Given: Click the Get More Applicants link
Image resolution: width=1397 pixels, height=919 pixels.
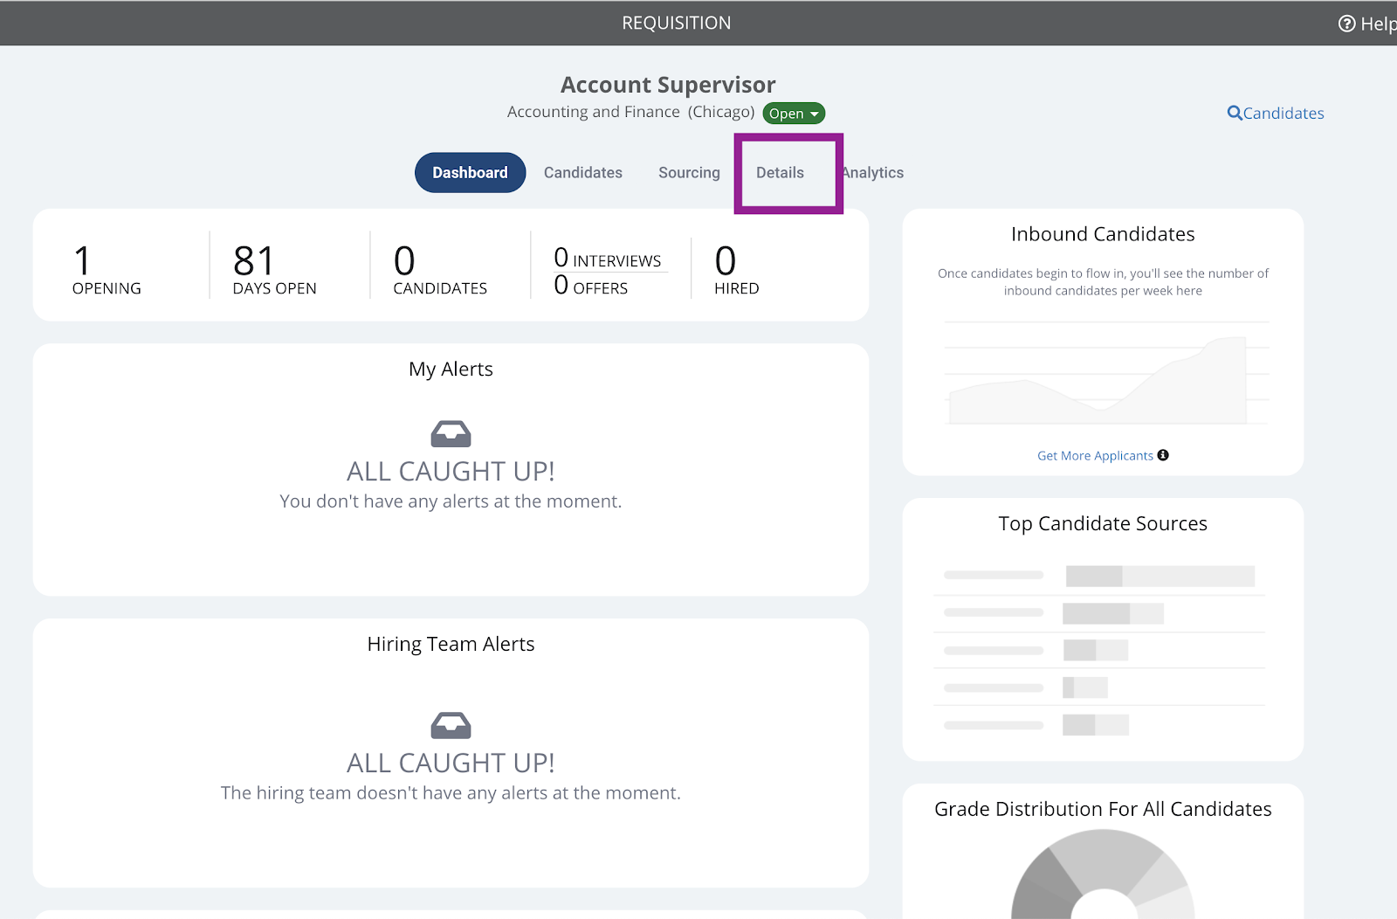Looking at the screenshot, I should 1095,456.
